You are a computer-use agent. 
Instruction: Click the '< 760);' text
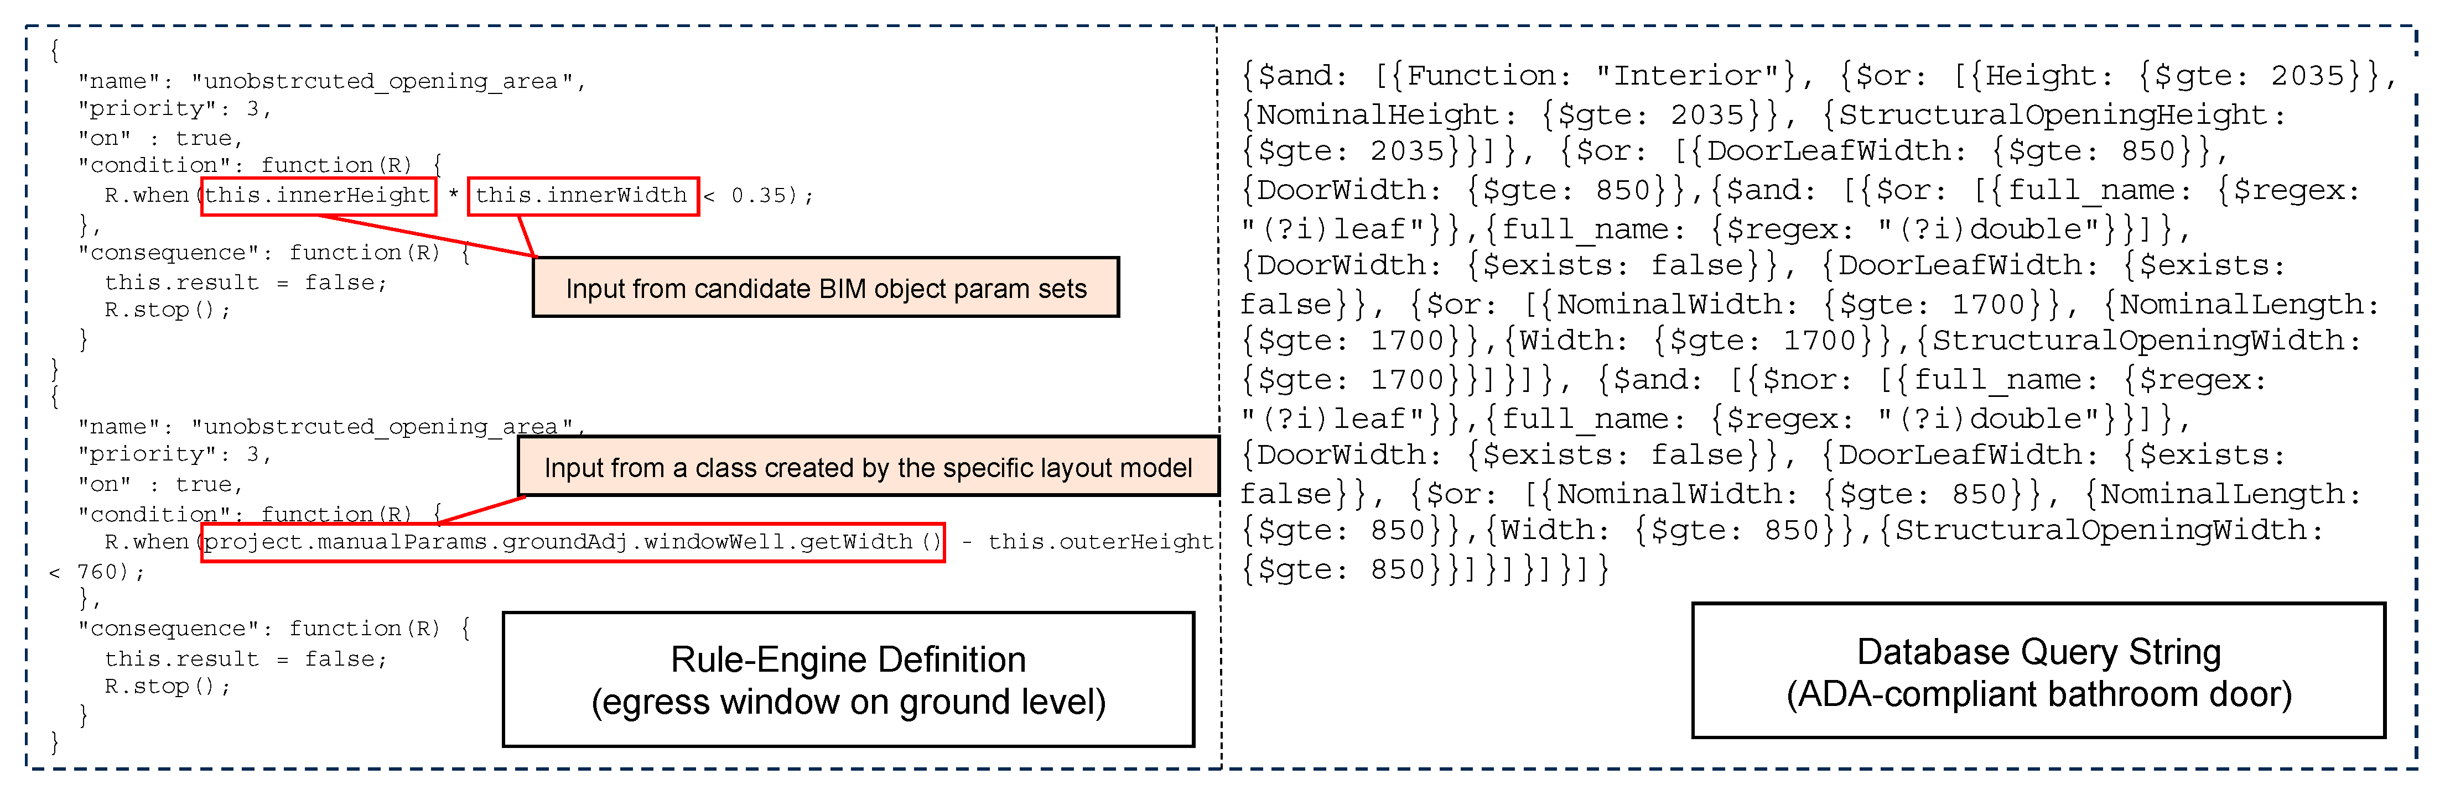96,572
